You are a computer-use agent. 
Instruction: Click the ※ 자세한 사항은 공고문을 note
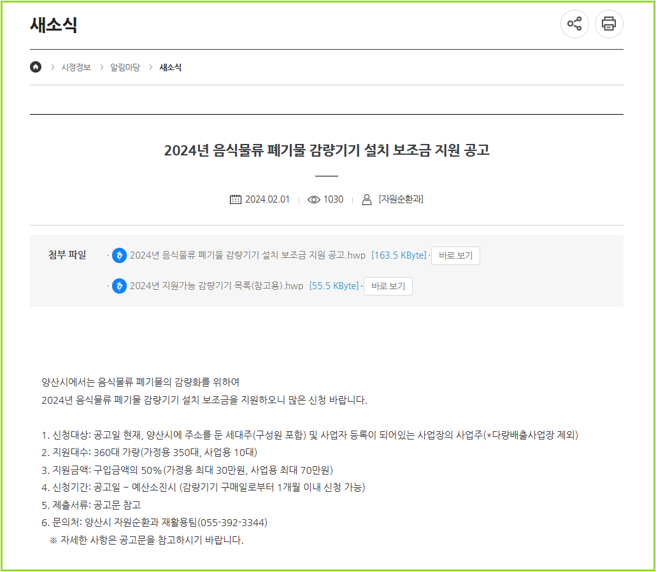coord(146,540)
